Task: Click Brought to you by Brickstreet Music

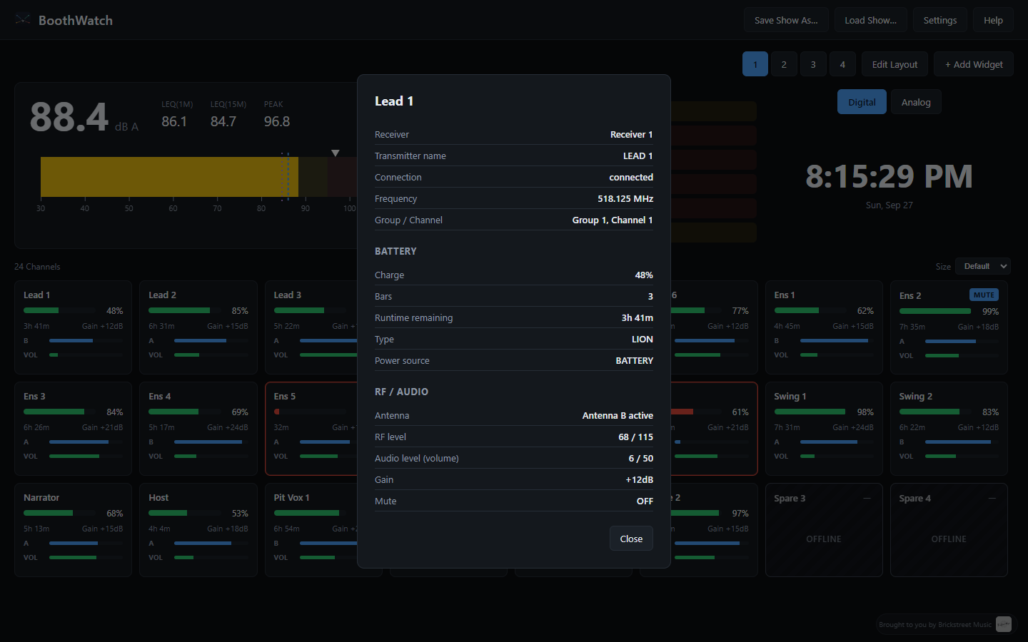Action: pyautogui.click(x=935, y=625)
